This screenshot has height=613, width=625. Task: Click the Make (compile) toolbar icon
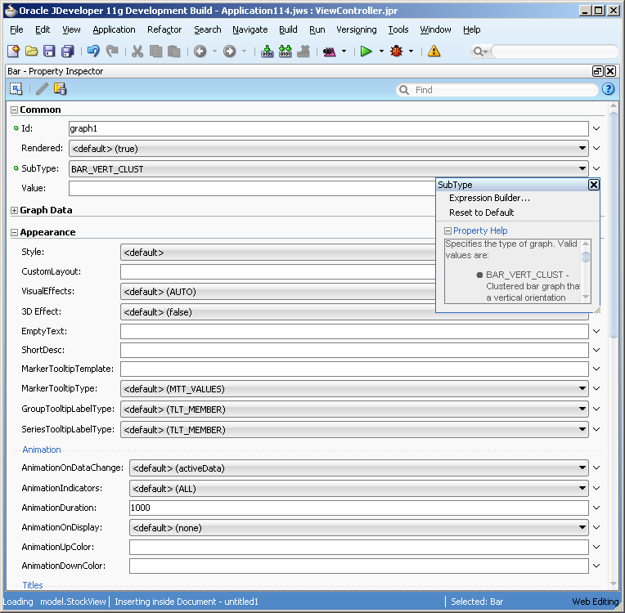click(267, 51)
